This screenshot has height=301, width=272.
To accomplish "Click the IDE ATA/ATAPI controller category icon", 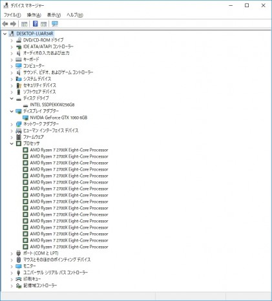I will pos(19,47).
